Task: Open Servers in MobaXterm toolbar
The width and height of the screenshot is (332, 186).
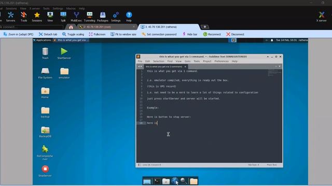Action: (x=10, y=17)
